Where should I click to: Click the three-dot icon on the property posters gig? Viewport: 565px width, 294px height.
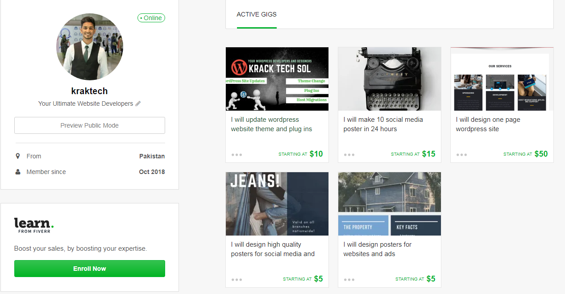(349, 279)
